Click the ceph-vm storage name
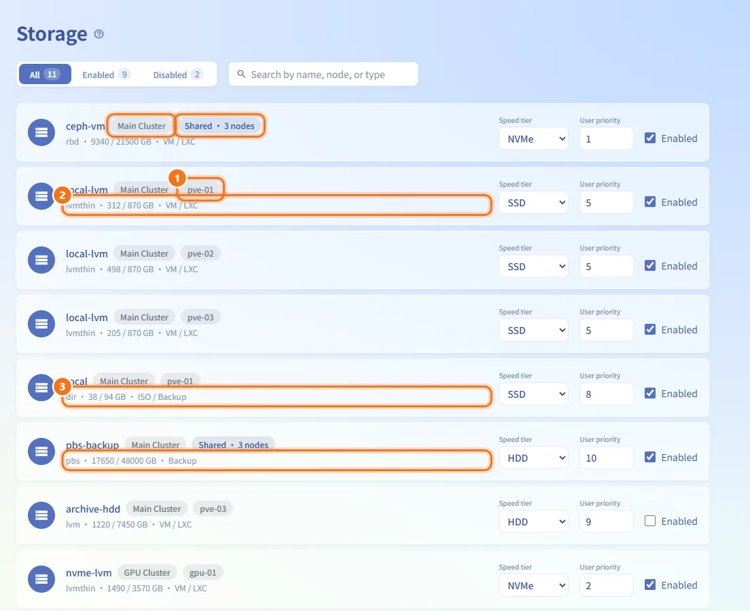The height and width of the screenshot is (611, 750). (85, 126)
